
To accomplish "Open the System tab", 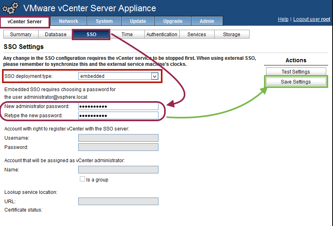I will point(104,21).
